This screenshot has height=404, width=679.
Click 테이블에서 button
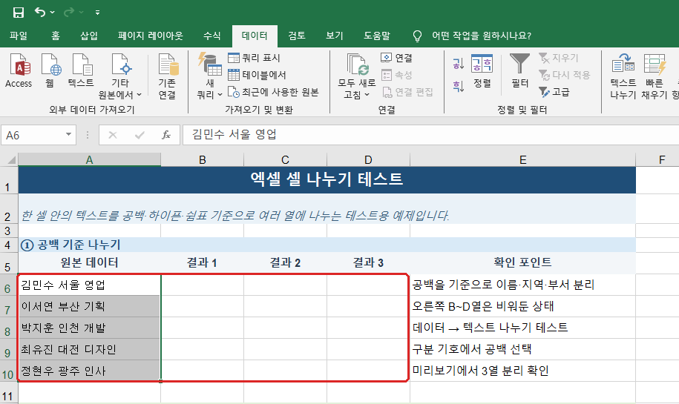tap(258, 75)
